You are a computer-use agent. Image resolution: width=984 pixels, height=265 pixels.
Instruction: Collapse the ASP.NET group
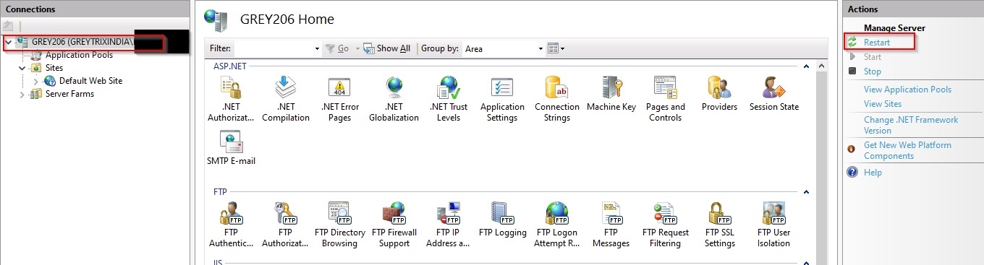tap(806, 66)
